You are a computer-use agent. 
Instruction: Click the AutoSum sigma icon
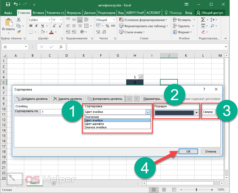tap(203, 20)
